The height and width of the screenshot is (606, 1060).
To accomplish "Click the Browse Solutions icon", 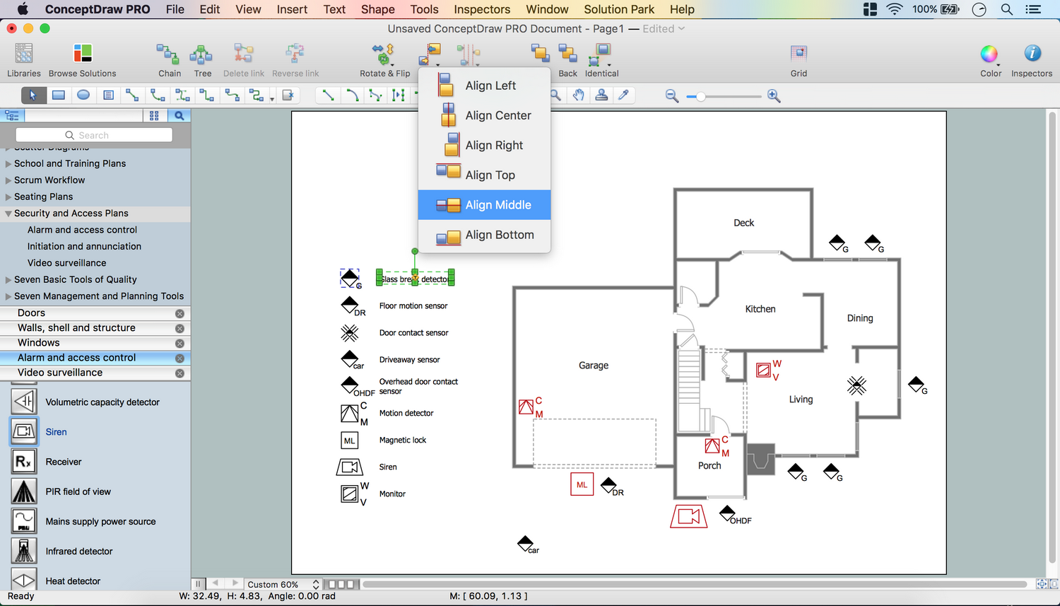I will coord(82,55).
